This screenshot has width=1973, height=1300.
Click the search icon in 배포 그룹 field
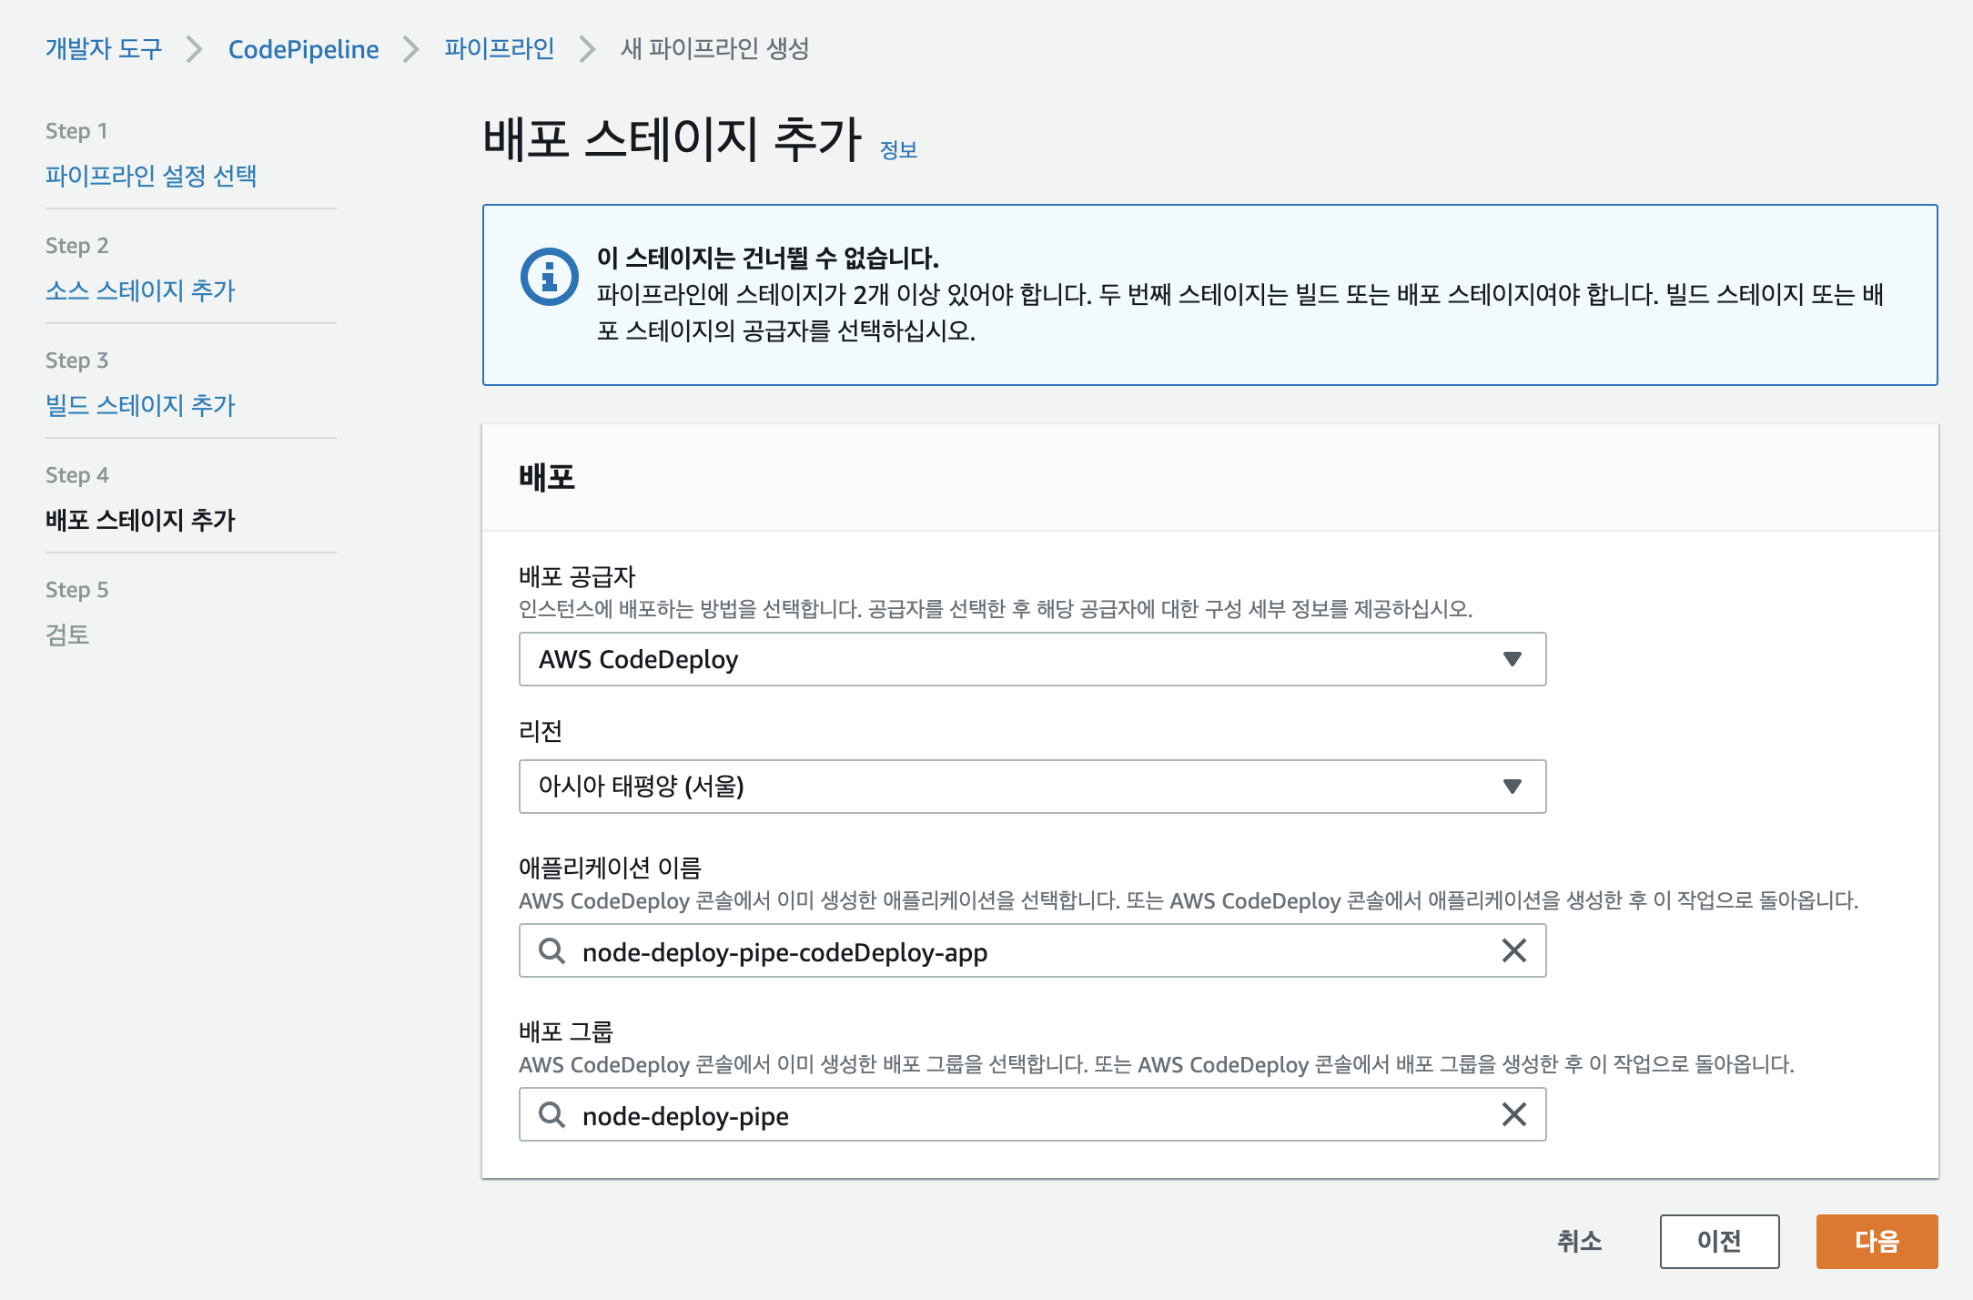(x=551, y=1115)
